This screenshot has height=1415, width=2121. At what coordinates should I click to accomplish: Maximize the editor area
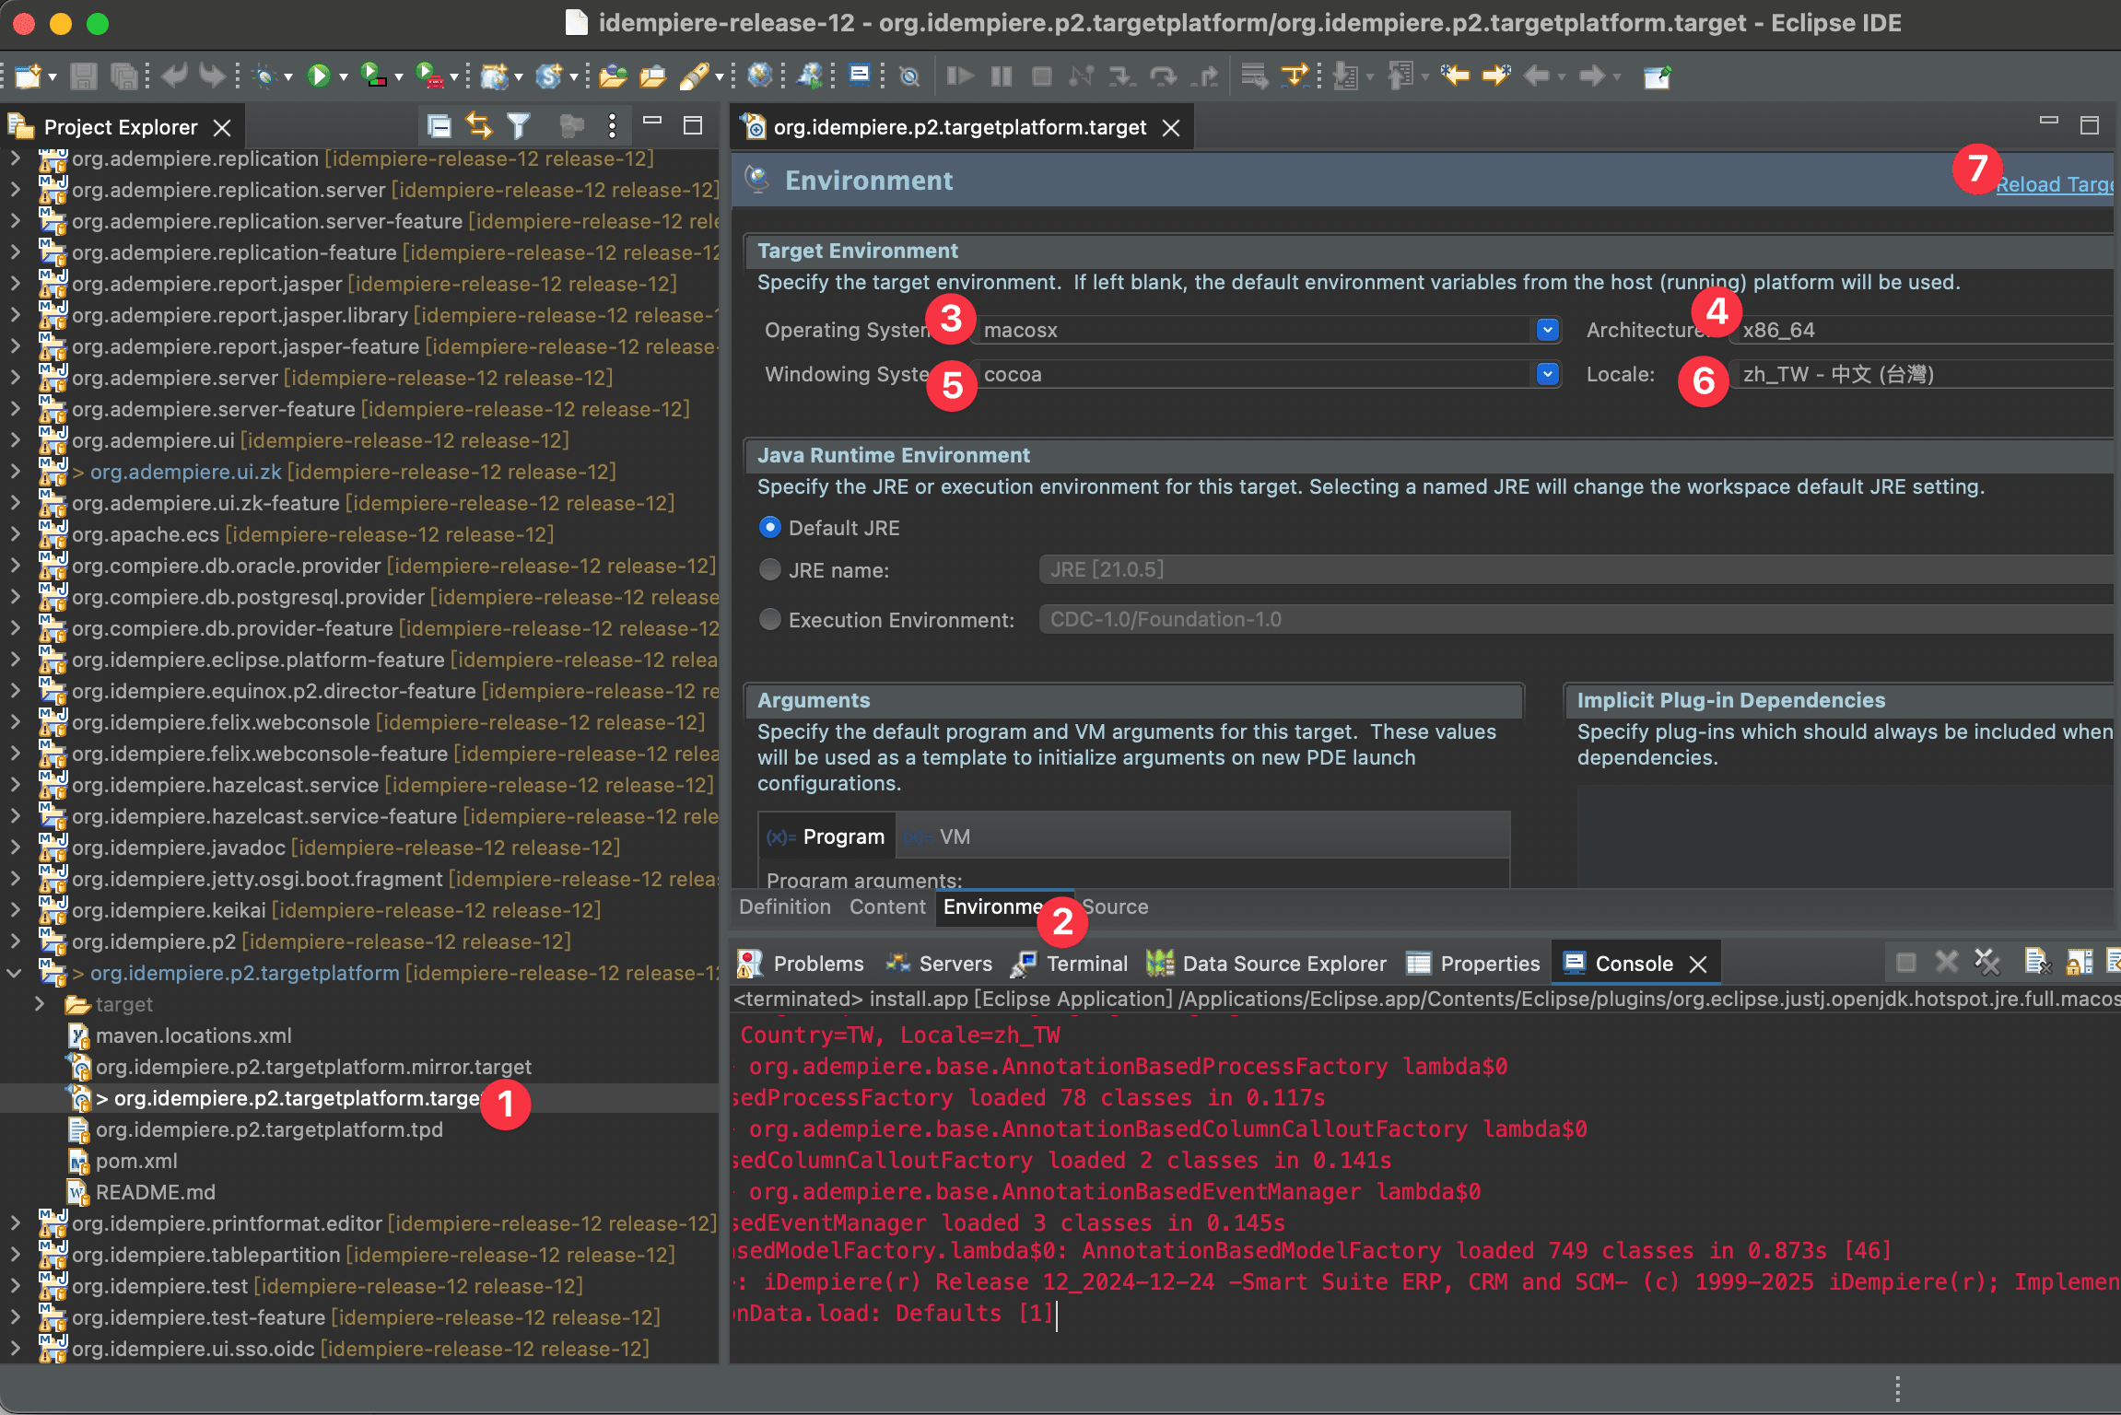(x=2090, y=124)
